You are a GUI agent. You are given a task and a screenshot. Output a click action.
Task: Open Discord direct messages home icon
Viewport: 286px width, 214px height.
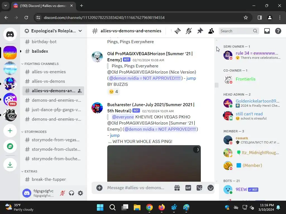(x=10, y=34)
